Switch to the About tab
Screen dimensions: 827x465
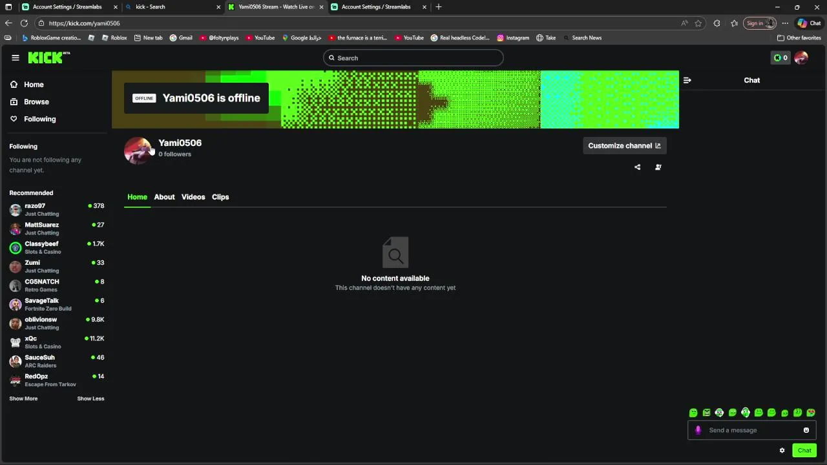point(164,197)
